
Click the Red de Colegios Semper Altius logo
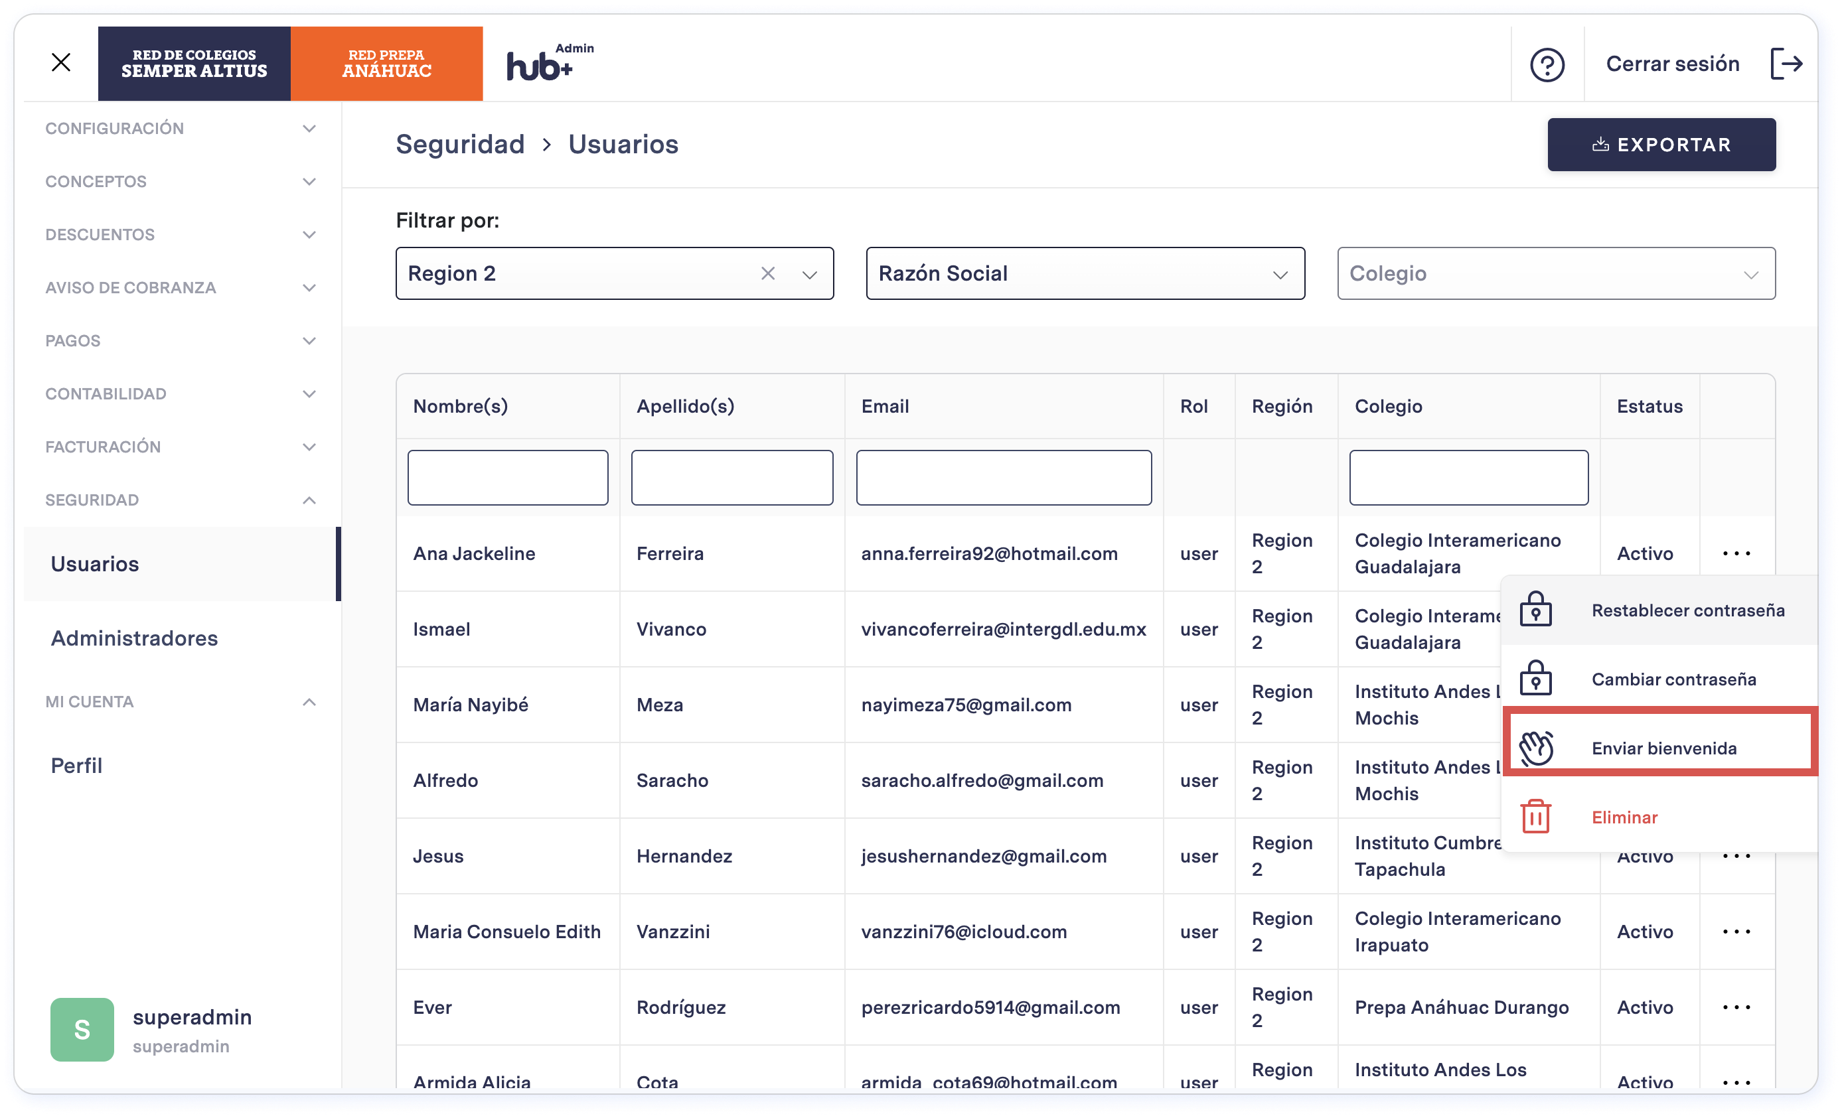click(194, 64)
